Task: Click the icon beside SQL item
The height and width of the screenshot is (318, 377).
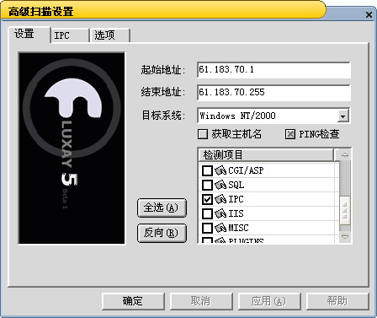Action: coord(220,185)
